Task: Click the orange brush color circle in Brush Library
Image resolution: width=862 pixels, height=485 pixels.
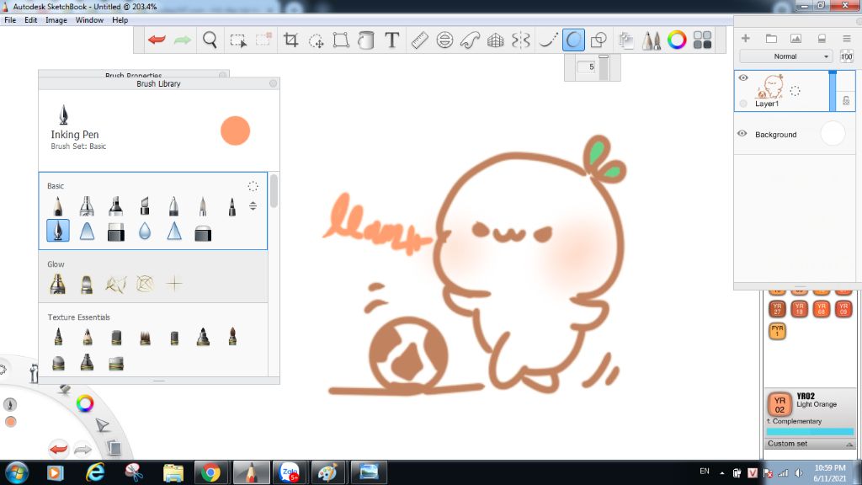Action: point(236,131)
